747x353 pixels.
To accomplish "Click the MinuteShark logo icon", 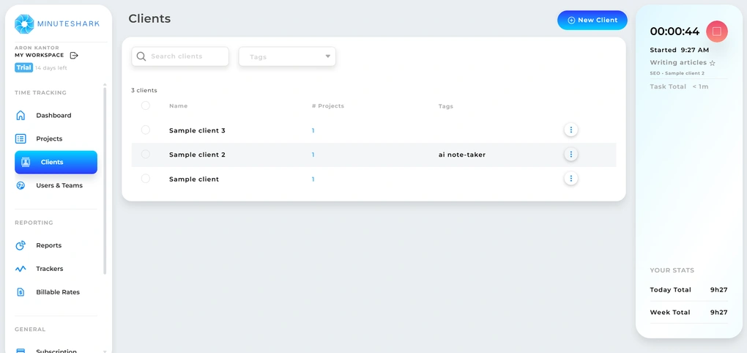I will coord(24,24).
